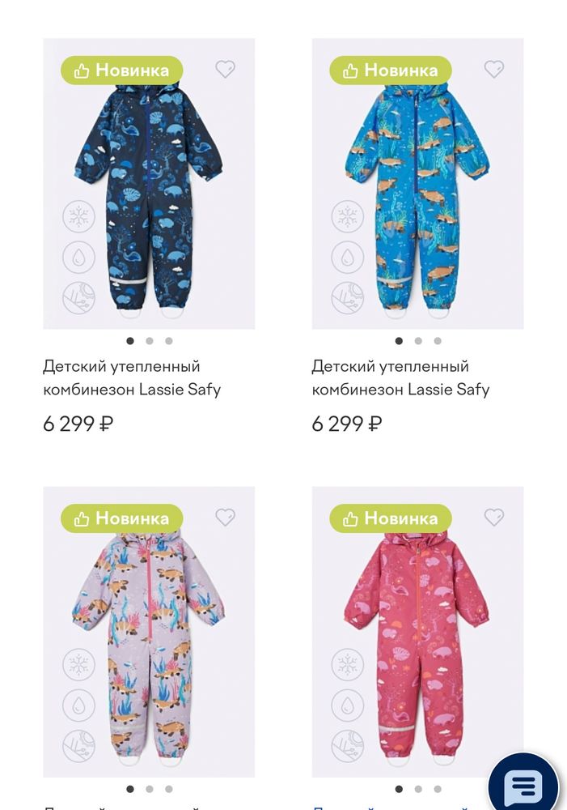Tap the water drop icon on the pink jumpsuit

[347, 706]
